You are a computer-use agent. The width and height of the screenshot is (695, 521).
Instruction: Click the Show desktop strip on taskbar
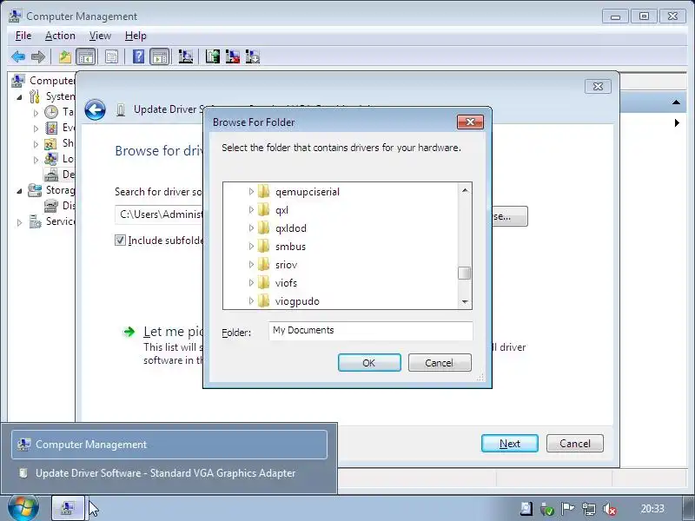tap(687, 508)
